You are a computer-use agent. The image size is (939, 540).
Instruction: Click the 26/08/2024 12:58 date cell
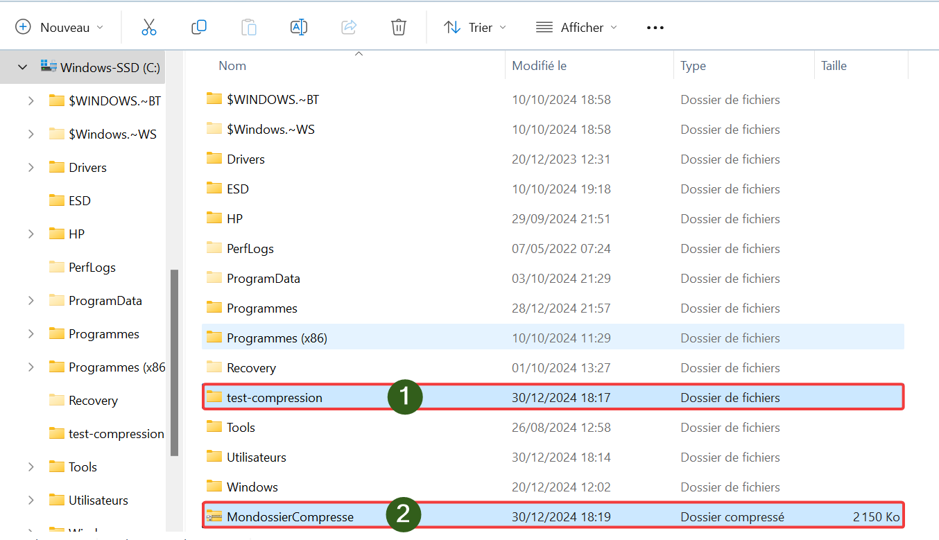tap(561, 427)
